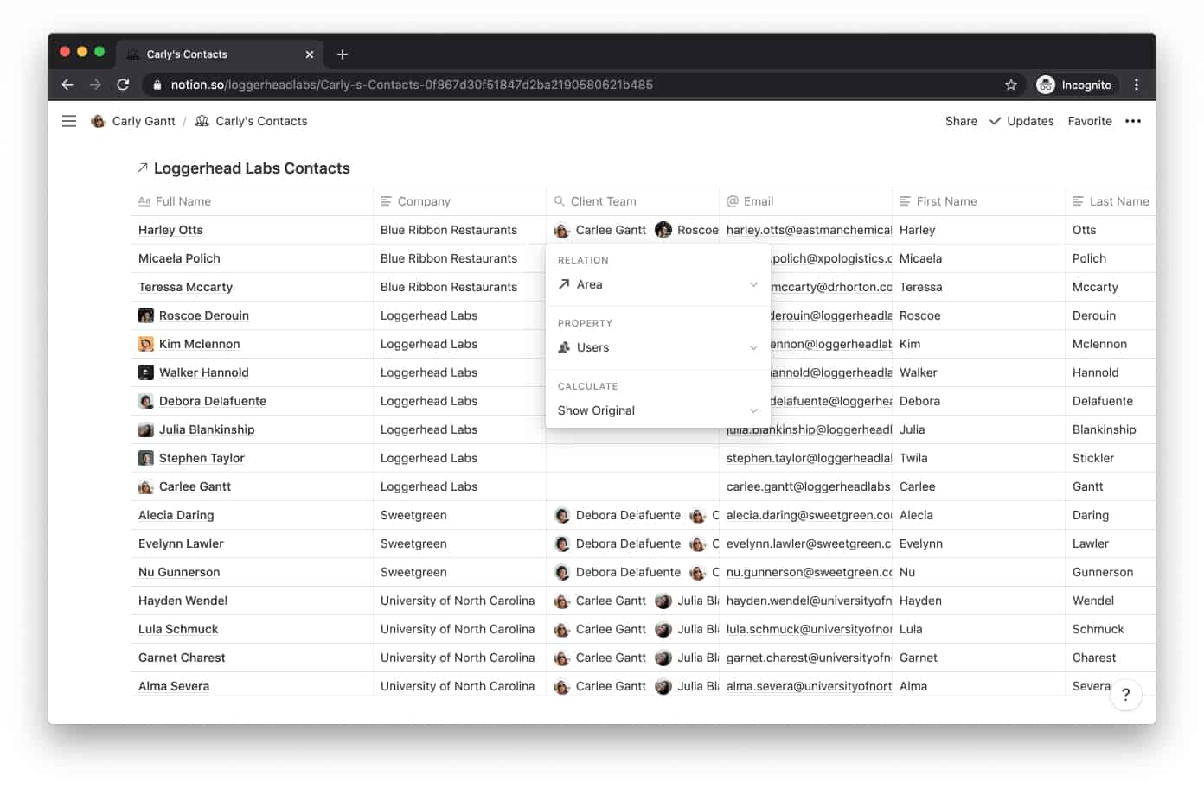
Task: Click the Share button
Action: coord(960,121)
